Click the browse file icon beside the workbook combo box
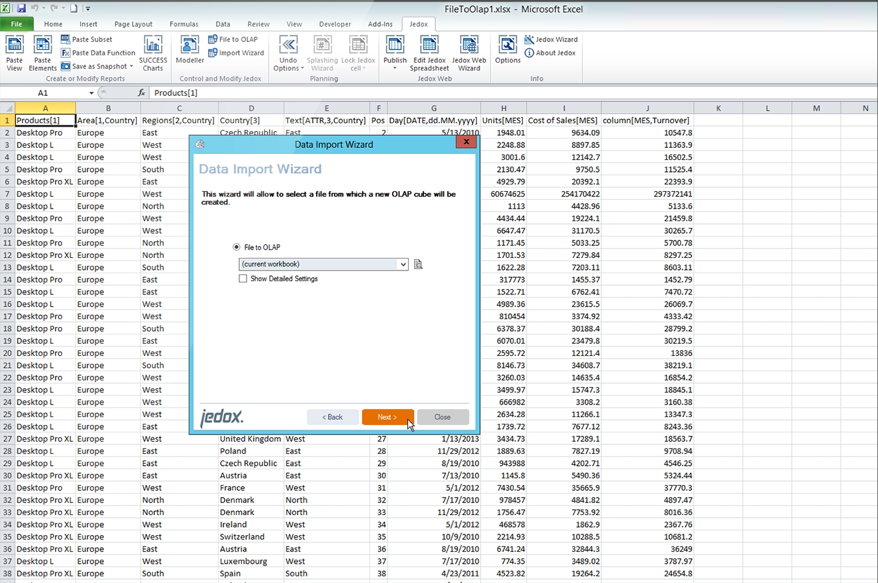 coord(418,265)
